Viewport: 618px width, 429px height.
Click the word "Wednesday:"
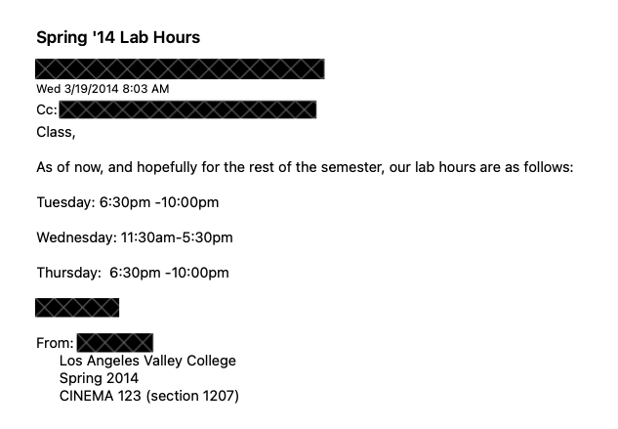tap(75, 237)
